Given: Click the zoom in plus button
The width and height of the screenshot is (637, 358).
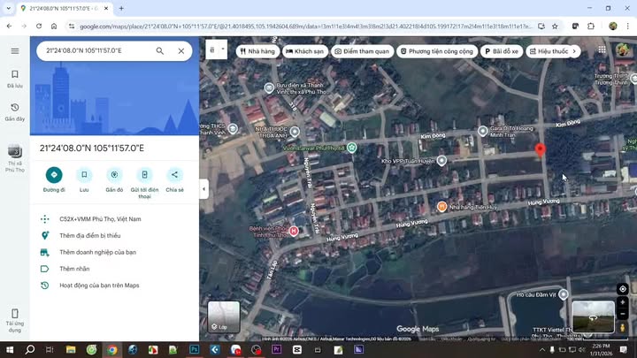Looking at the screenshot, I should [623, 302].
